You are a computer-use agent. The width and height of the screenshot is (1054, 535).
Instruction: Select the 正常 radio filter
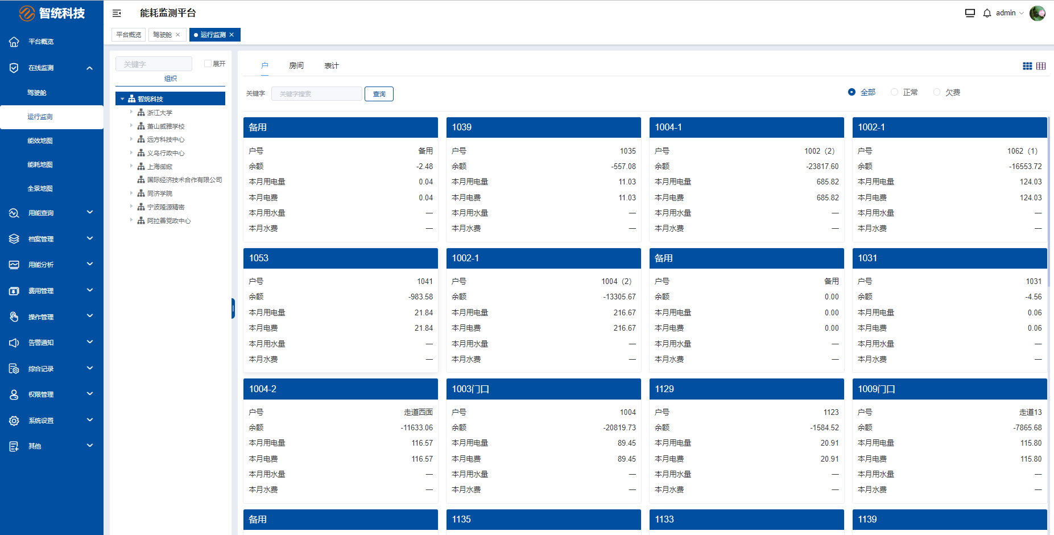[895, 92]
